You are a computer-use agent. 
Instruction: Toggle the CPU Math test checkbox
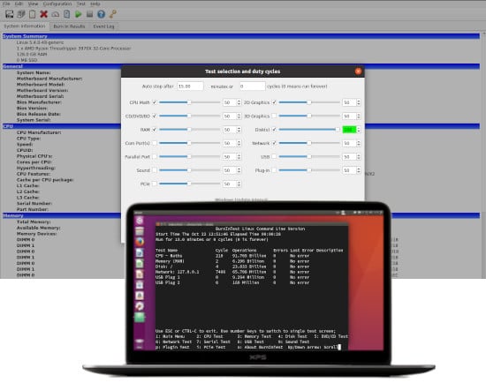click(154, 102)
